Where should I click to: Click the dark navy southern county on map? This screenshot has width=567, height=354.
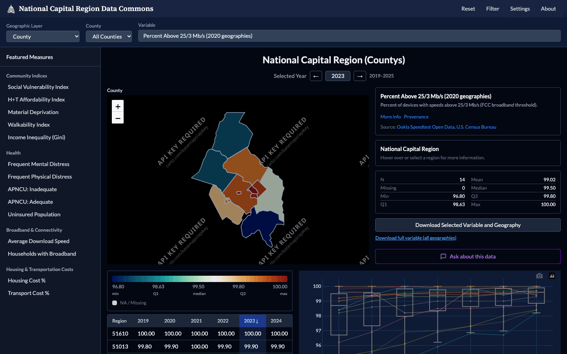[x=262, y=224]
